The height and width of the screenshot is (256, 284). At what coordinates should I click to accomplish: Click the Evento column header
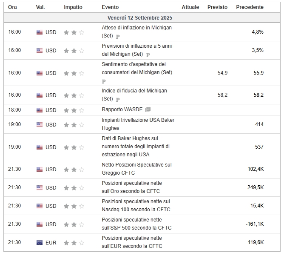point(110,7)
